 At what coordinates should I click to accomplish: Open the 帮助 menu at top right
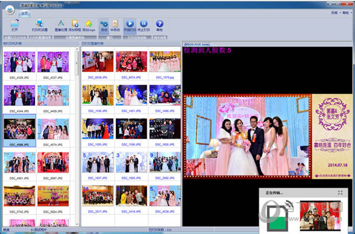pyautogui.click(x=346, y=13)
